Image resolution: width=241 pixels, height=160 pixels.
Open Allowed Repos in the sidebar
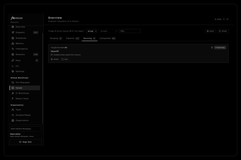[25, 115]
